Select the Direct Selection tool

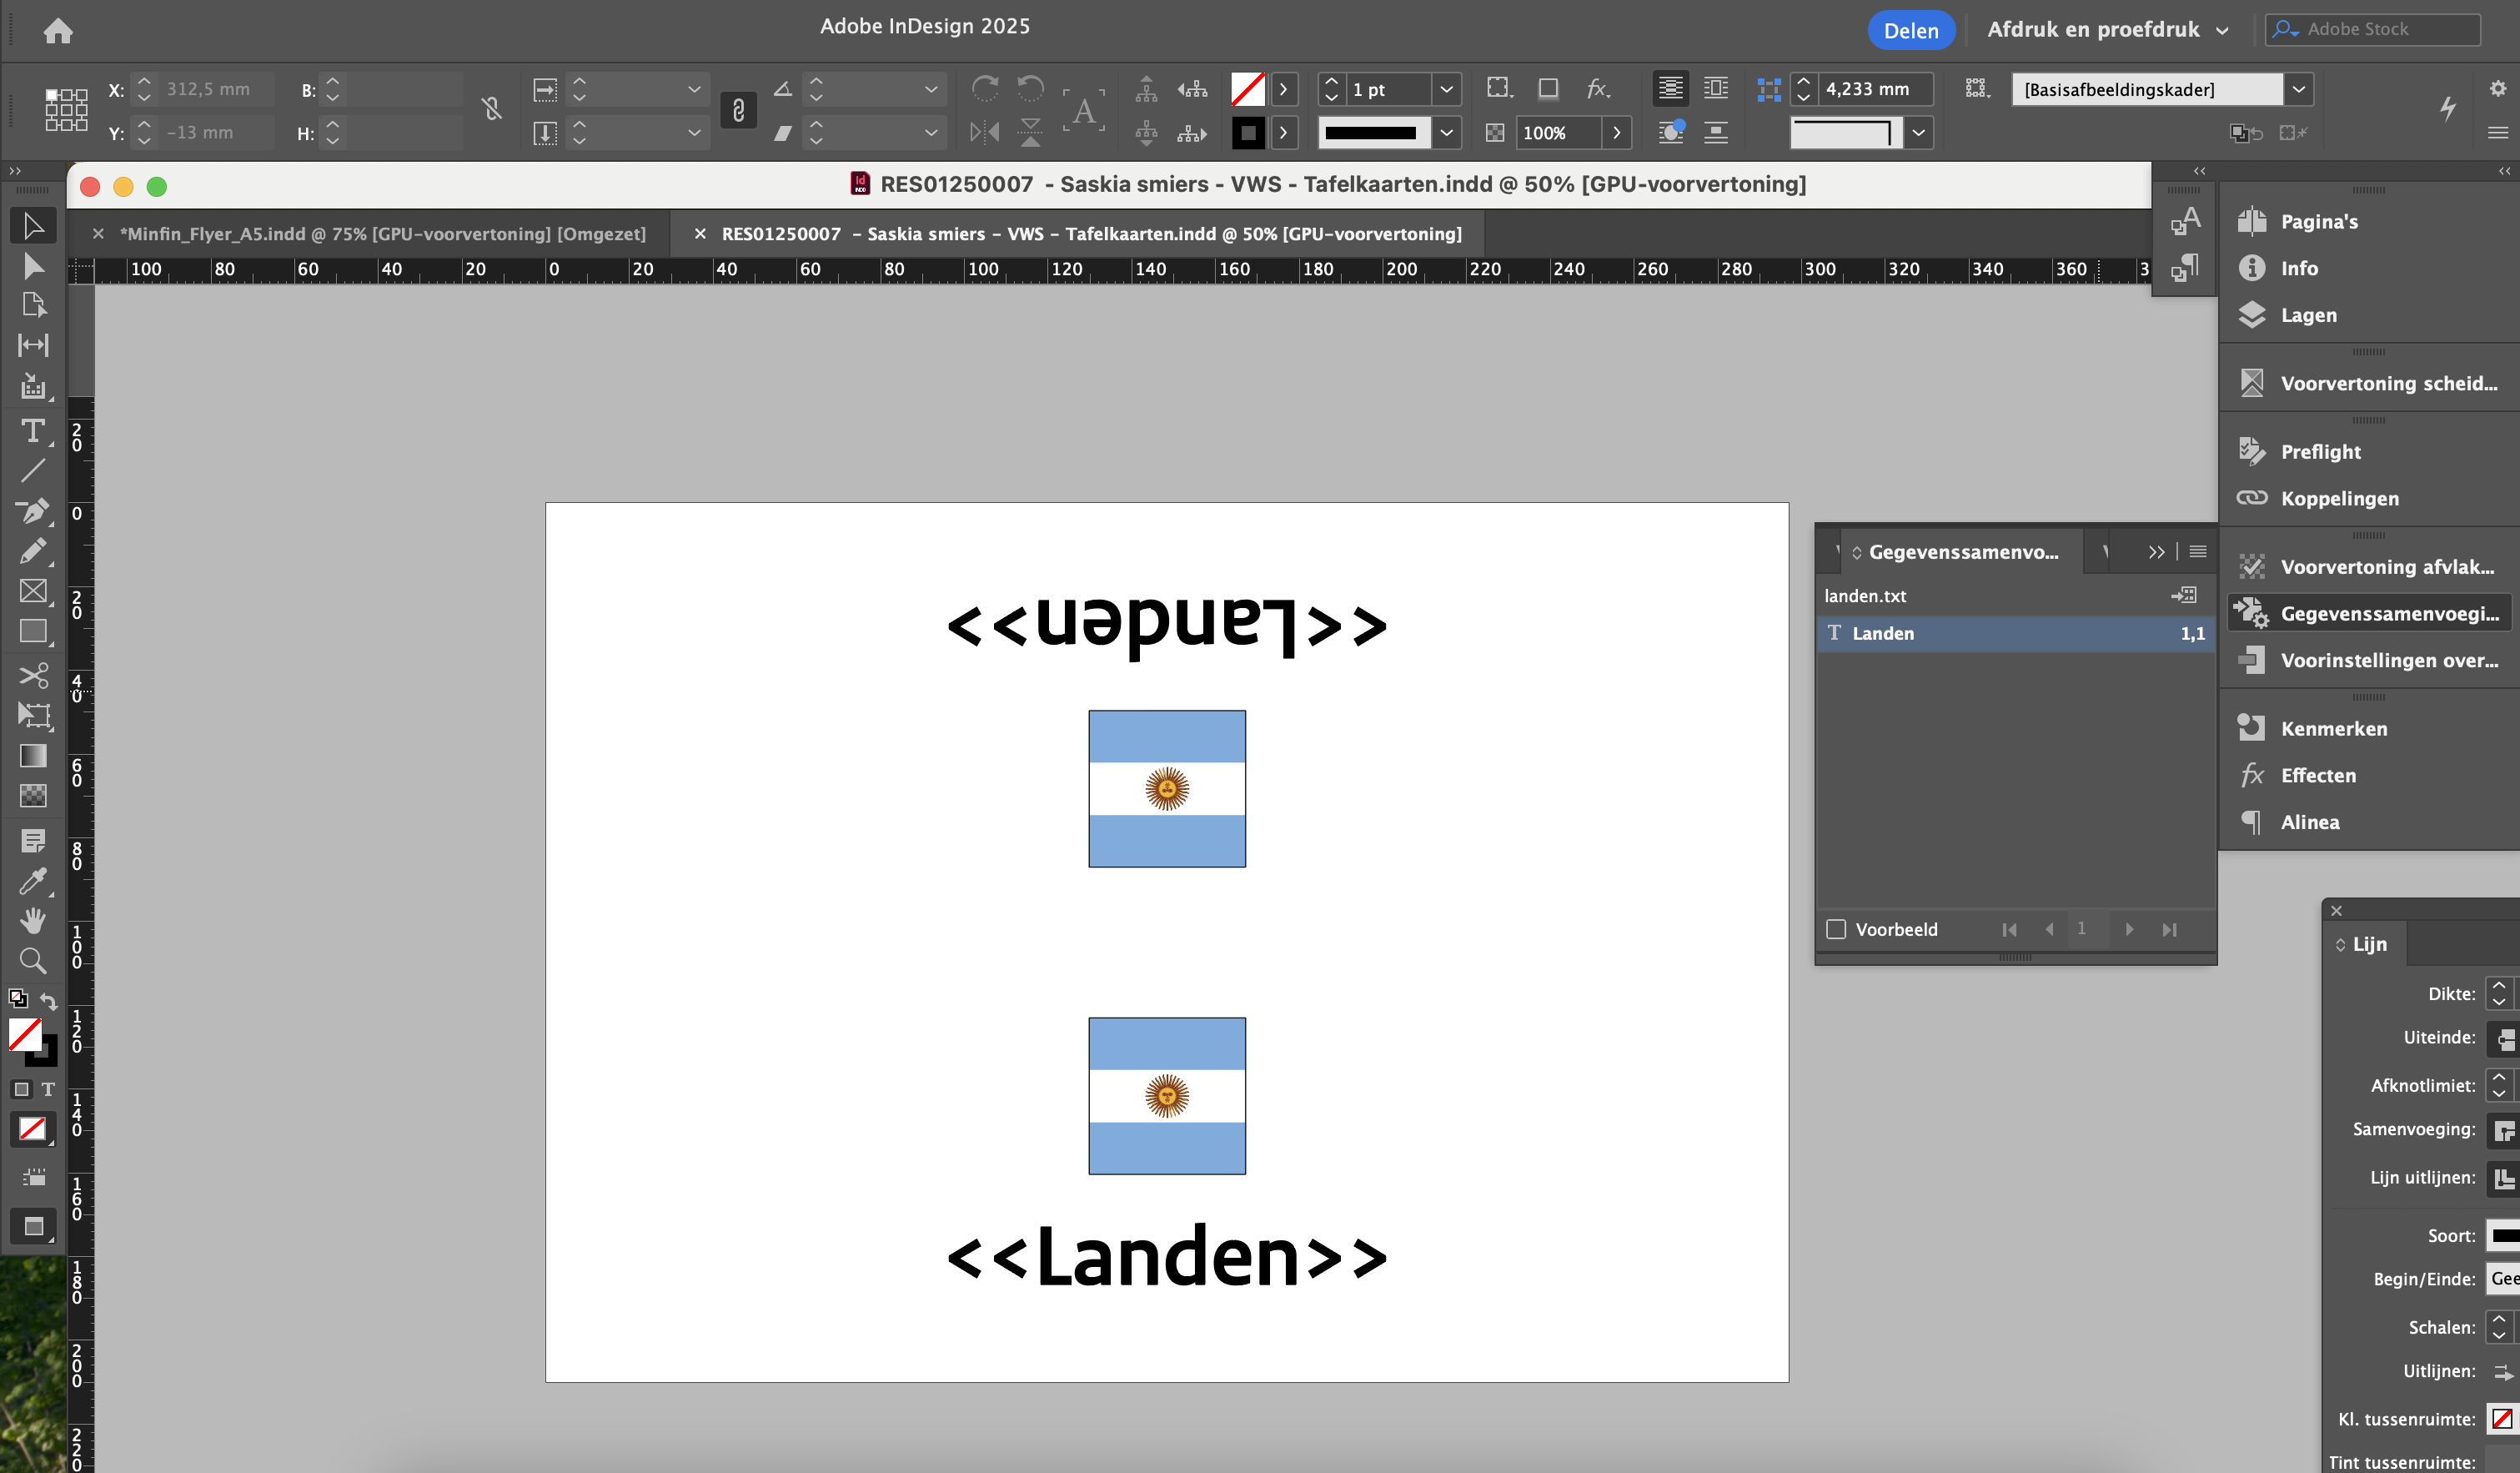tap(33, 266)
